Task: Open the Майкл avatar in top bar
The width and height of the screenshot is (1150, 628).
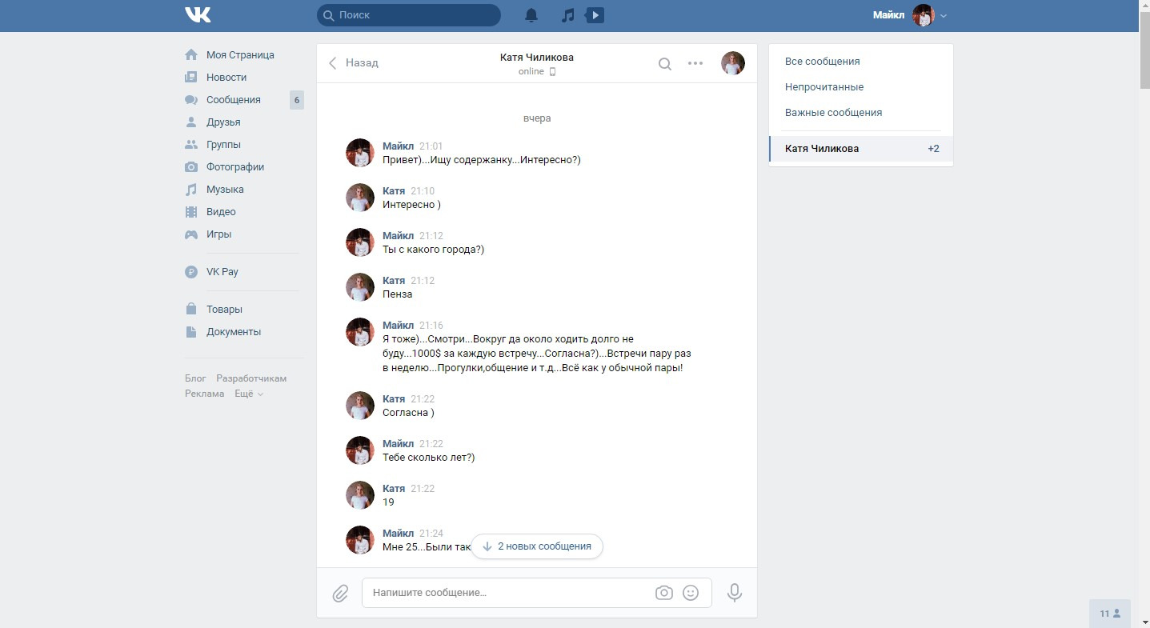Action: (924, 15)
